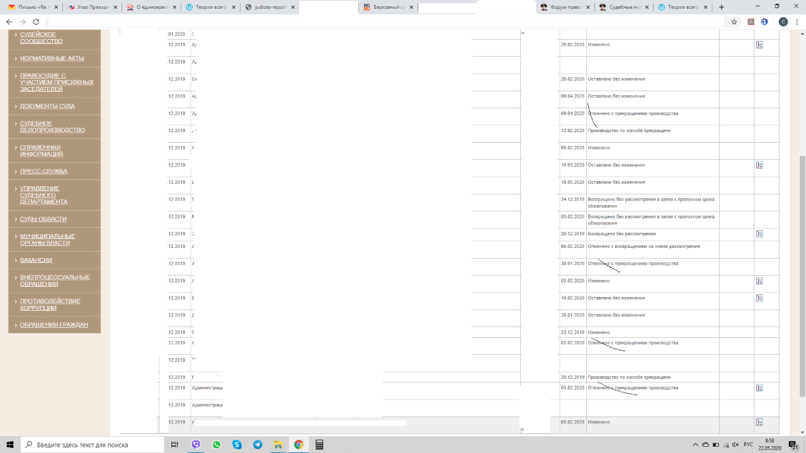Open the document icon for the 10.03.2020 row
The width and height of the screenshot is (806, 453).
[x=759, y=165]
